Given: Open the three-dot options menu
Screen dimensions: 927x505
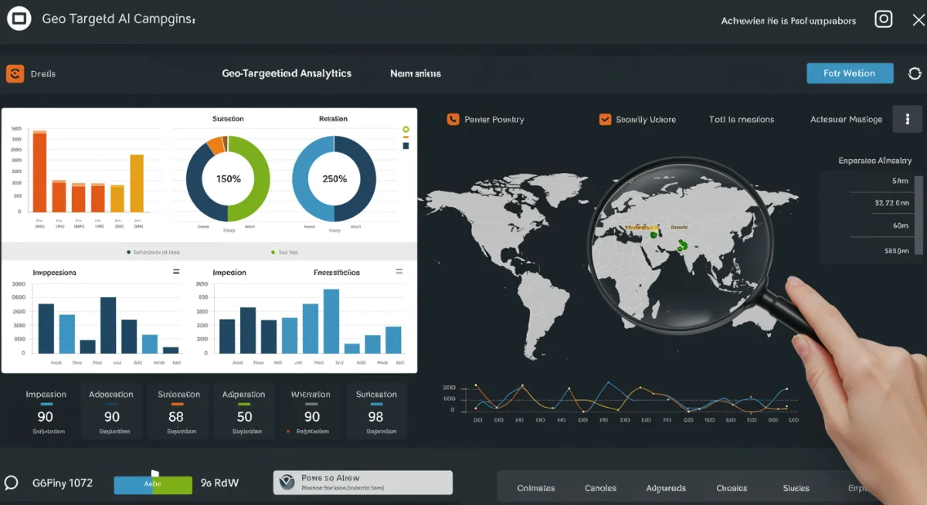Looking at the screenshot, I should pos(907,119).
